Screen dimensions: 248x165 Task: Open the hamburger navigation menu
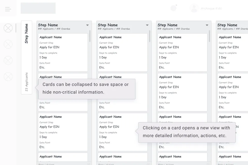[8, 9]
